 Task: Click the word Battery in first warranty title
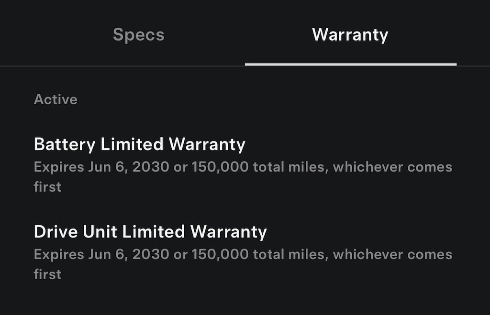tap(65, 144)
